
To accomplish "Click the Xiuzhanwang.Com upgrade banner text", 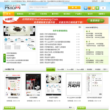I will coord(40,19).
